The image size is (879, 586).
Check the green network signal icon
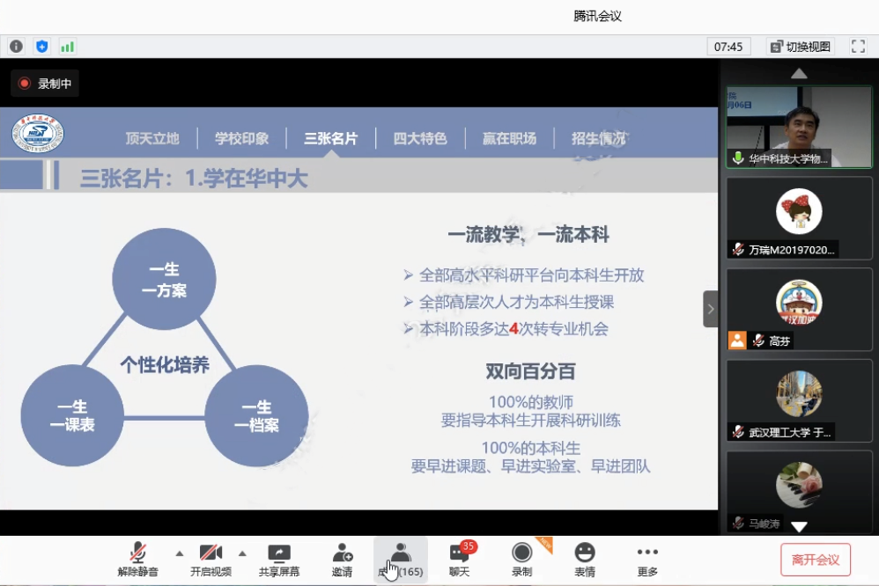pyautogui.click(x=67, y=47)
